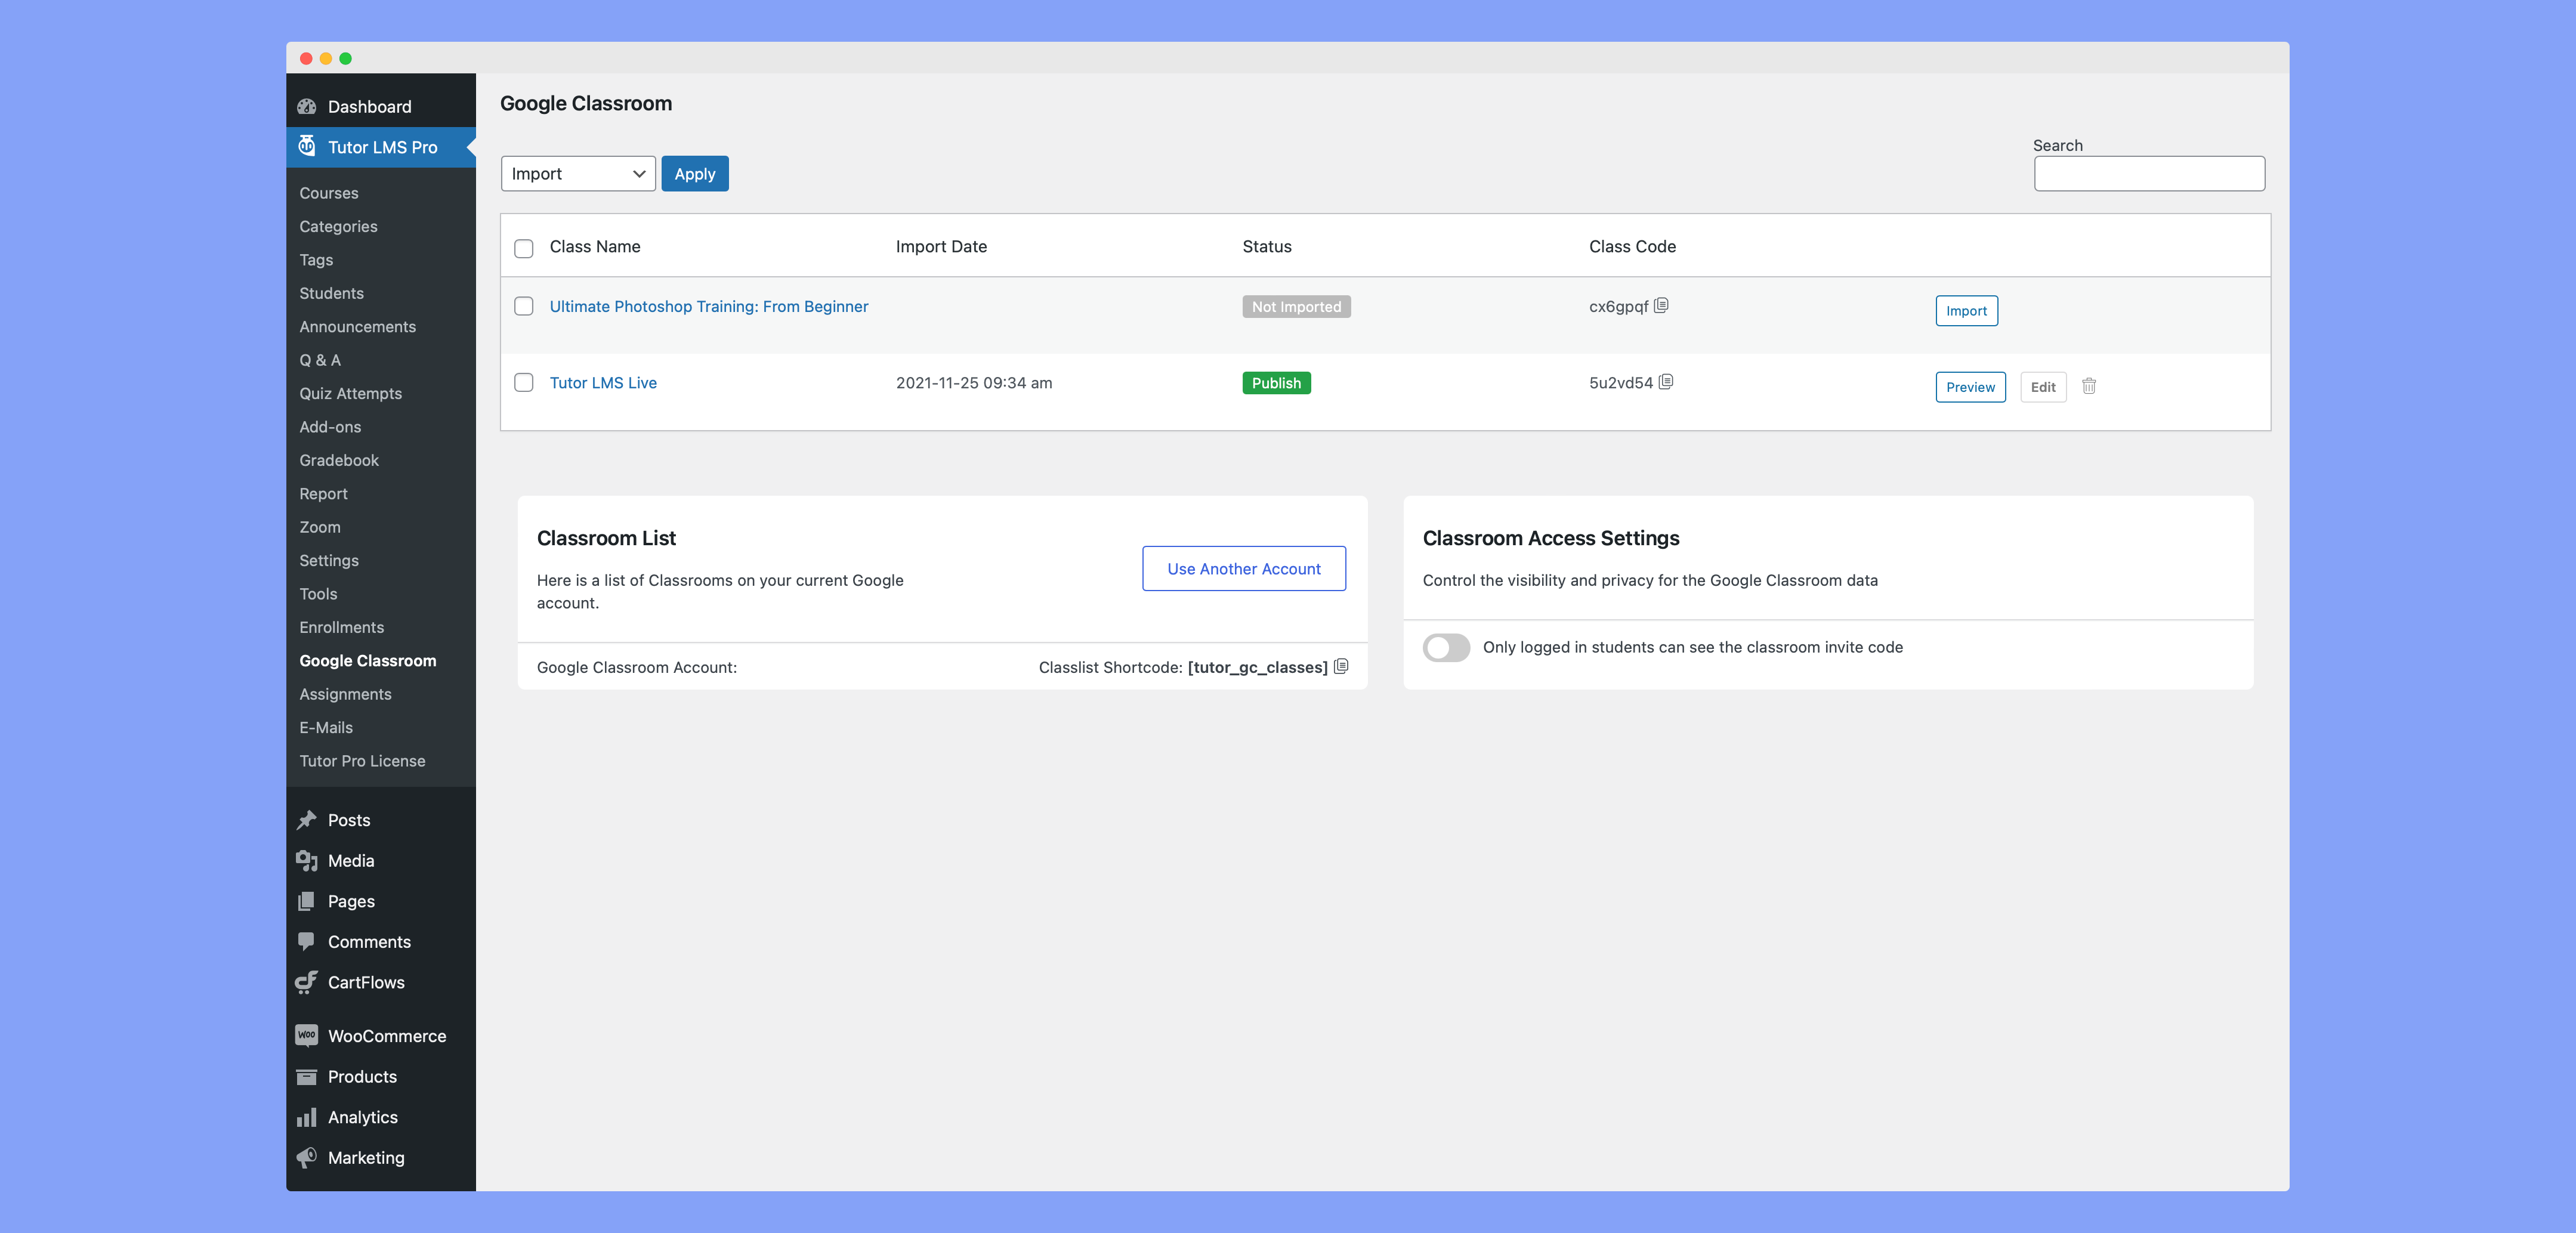Apply the selected Import action

693,172
